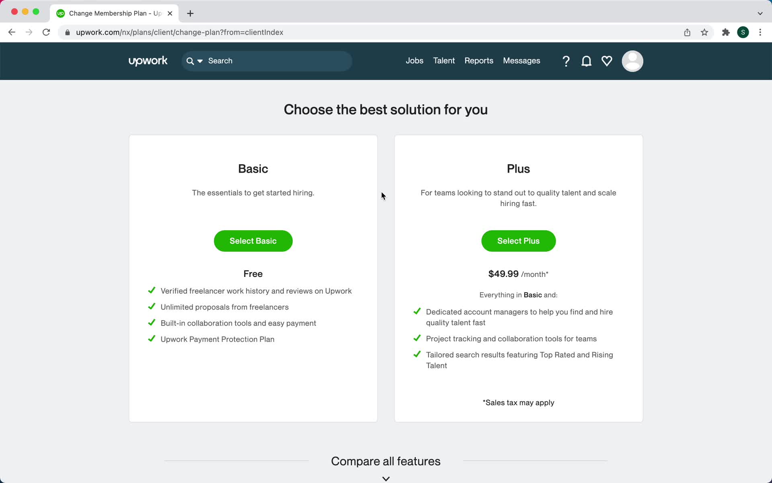Image resolution: width=772 pixels, height=483 pixels.
Task: Click the user profile avatar icon
Action: click(632, 61)
